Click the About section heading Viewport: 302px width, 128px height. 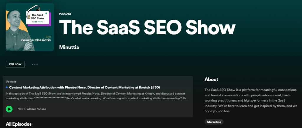(211, 79)
